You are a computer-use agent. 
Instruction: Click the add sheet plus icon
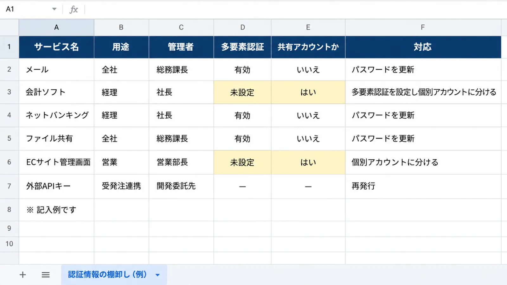pyautogui.click(x=22, y=275)
